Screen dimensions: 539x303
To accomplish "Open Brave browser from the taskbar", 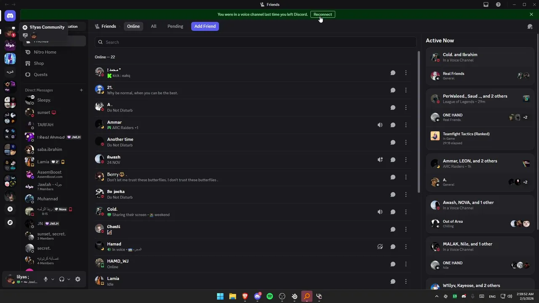I will [245, 296].
